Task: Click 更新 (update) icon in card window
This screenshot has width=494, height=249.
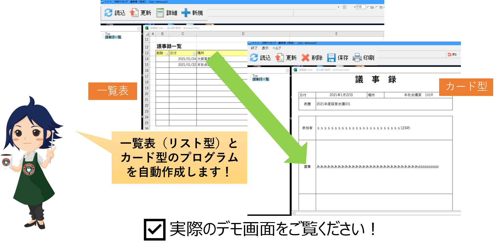Action: 279,58
